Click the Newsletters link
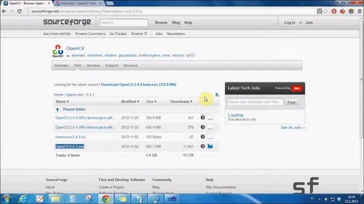364x204 pixels. 176,34
